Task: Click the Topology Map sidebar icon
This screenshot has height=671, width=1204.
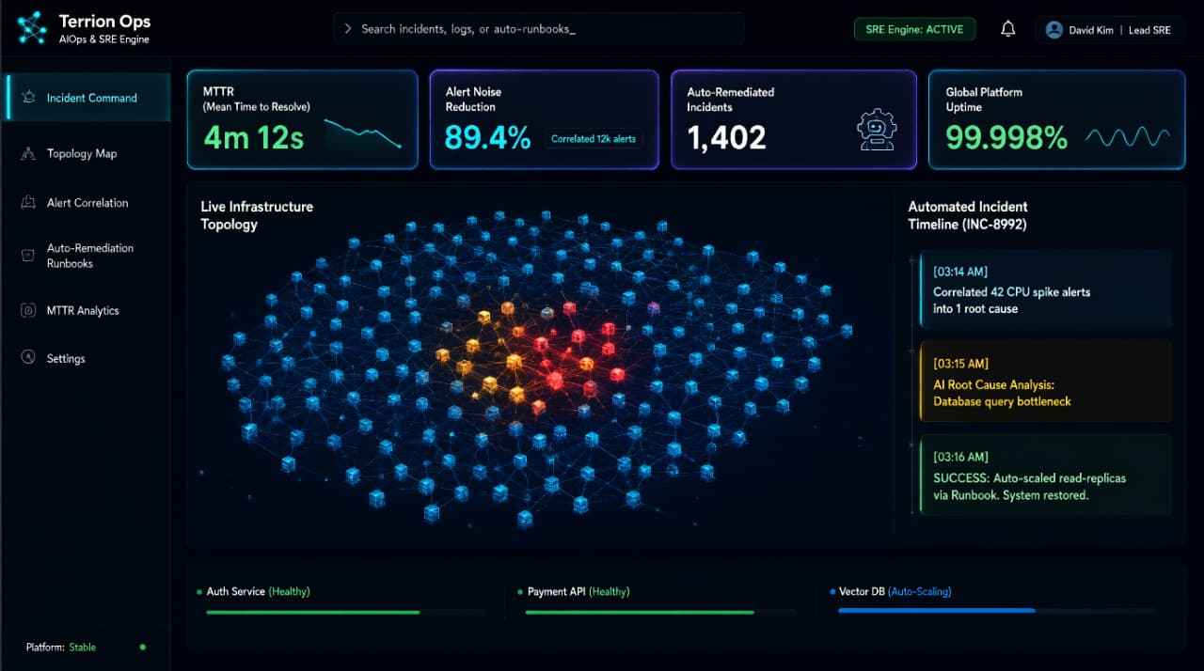Action: pos(28,153)
